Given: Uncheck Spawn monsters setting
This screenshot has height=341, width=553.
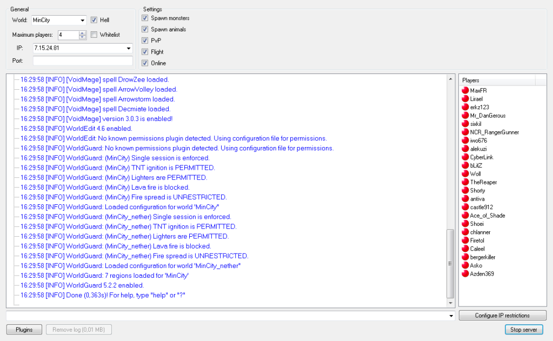Looking at the screenshot, I should pos(145,18).
